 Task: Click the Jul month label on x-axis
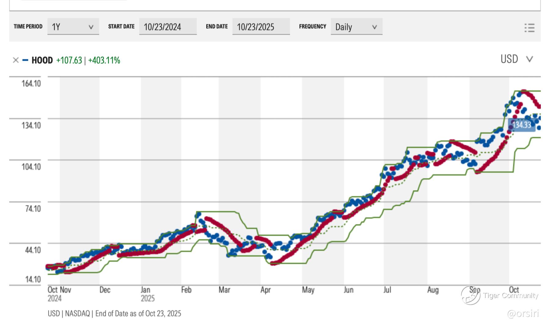pos(387,290)
